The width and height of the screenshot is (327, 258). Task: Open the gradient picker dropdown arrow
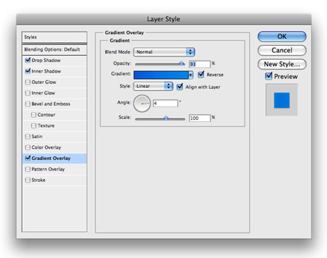(191, 75)
